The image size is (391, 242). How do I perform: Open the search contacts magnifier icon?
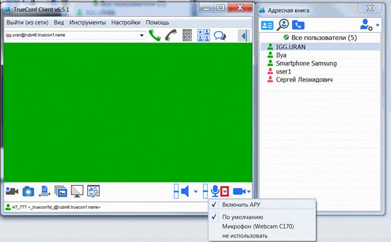(283, 25)
